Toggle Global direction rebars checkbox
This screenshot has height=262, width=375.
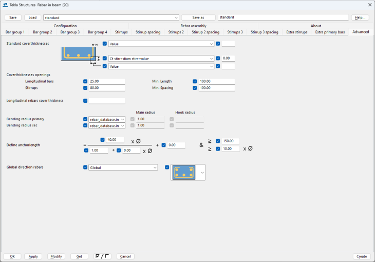point(85,167)
